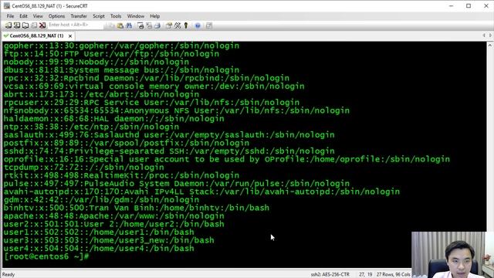Click the gdm:x:42:42 line
This screenshot has height=278, width=494.
[x=101, y=199]
